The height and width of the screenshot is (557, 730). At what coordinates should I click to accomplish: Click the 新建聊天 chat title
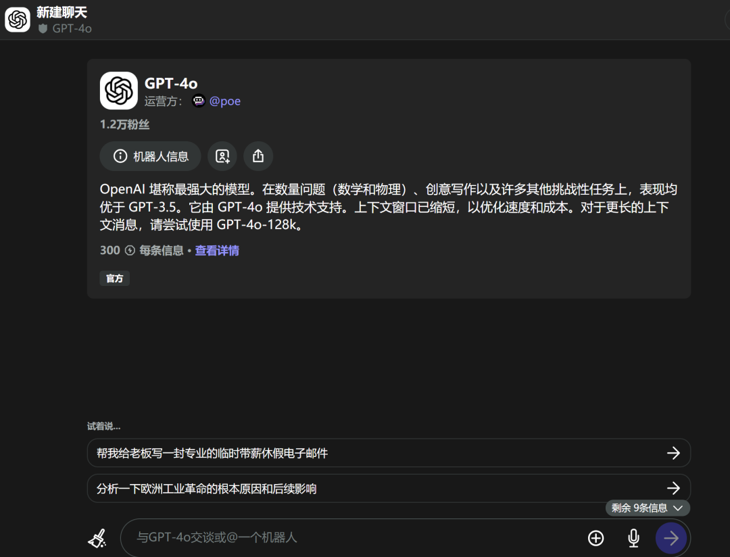(x=62, y=12)
